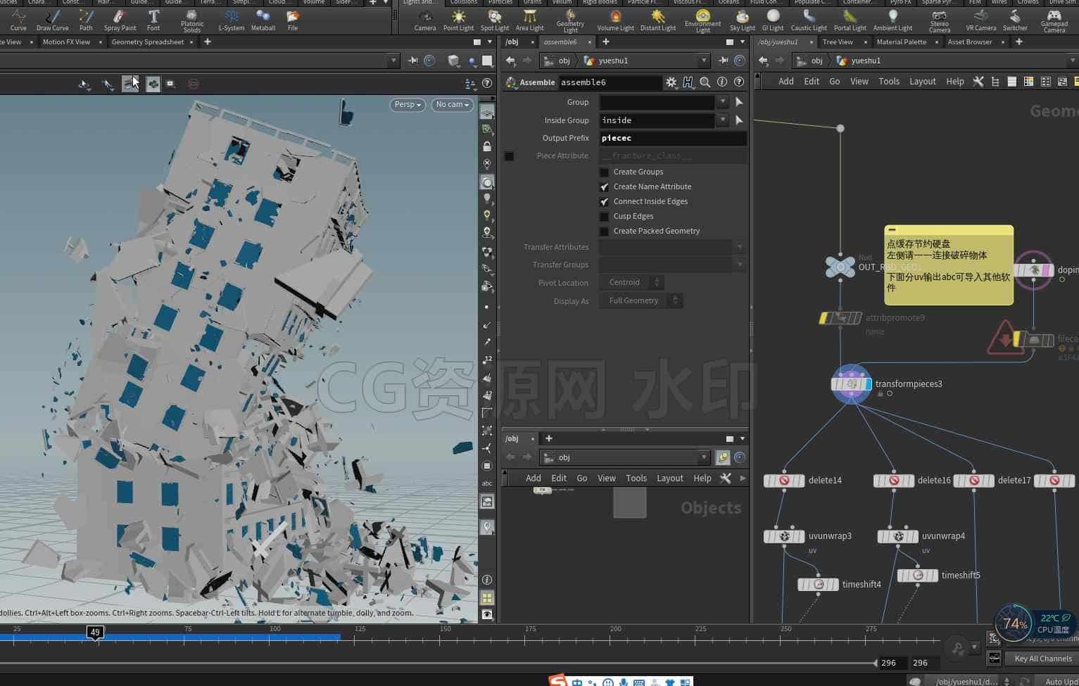This screenshot has width=1079, height=686.
Task: Open the Persp viewport dropdown
Action: point(408,105)
